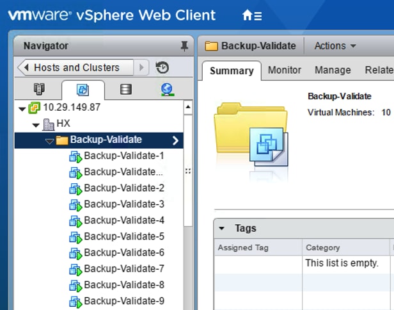This screenshot has width=394, height=310.
Task: Click the navigator vertical scrollbar thumb
Action: click(x=188, y=171)
